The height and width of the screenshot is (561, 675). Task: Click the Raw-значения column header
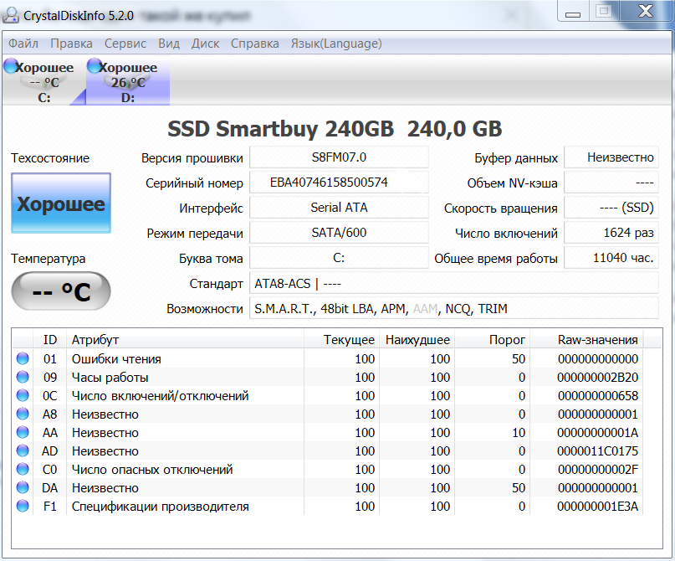(x=586, y=339)
